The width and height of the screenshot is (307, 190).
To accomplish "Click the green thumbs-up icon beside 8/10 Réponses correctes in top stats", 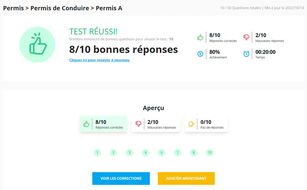I will click(x=200, y=37).
